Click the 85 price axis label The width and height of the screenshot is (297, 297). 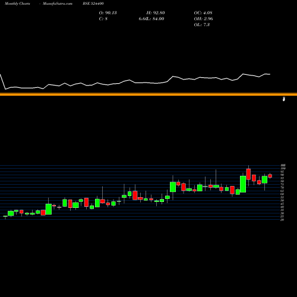283,178
